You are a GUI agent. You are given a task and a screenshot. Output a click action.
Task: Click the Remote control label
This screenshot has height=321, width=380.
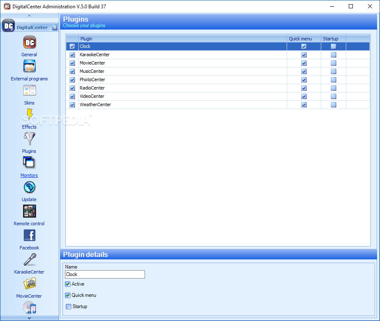click(29, 224)
